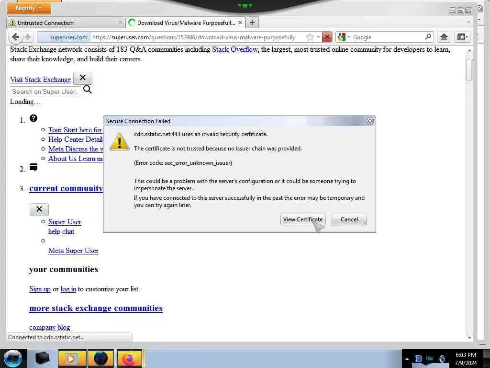Open the Visit Stack Exchange link
This screenshot has height=368, width=490.
pos(40,80)
